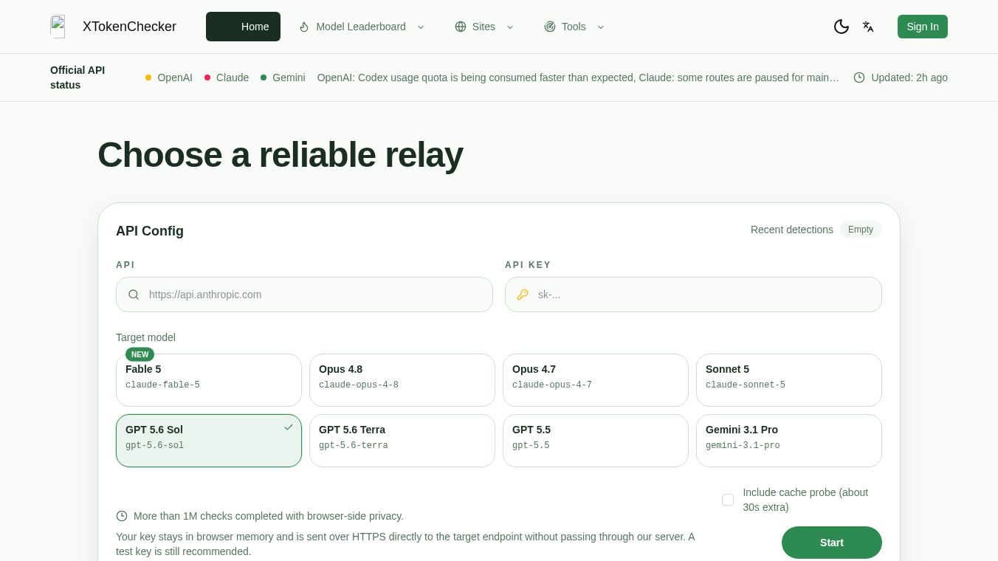Click the flame icon beside Model Leaderboard

[x=304, y=27]
